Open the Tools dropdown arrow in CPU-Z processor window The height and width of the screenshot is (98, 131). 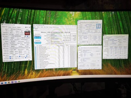tap(91, 44)
